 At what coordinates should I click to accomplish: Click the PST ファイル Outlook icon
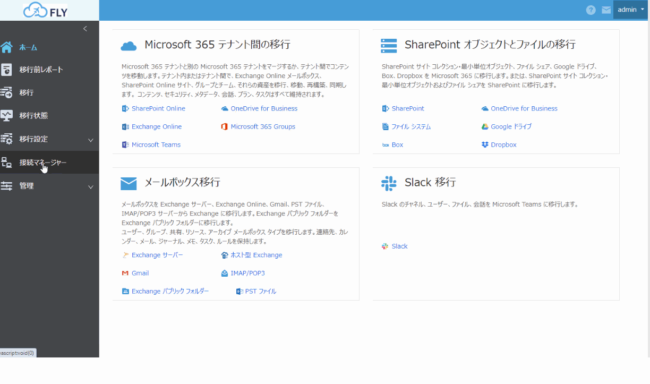tap(240, 291)
